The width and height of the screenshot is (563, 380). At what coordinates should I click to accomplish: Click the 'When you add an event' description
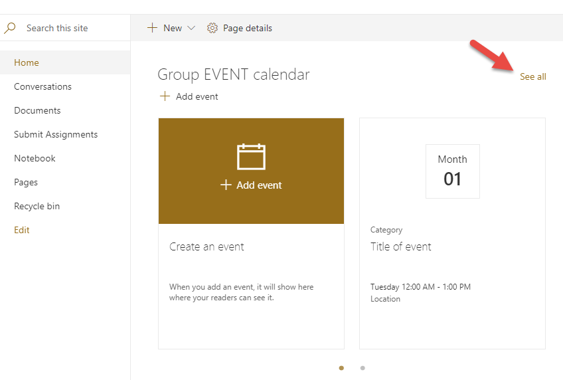(241, 292)
